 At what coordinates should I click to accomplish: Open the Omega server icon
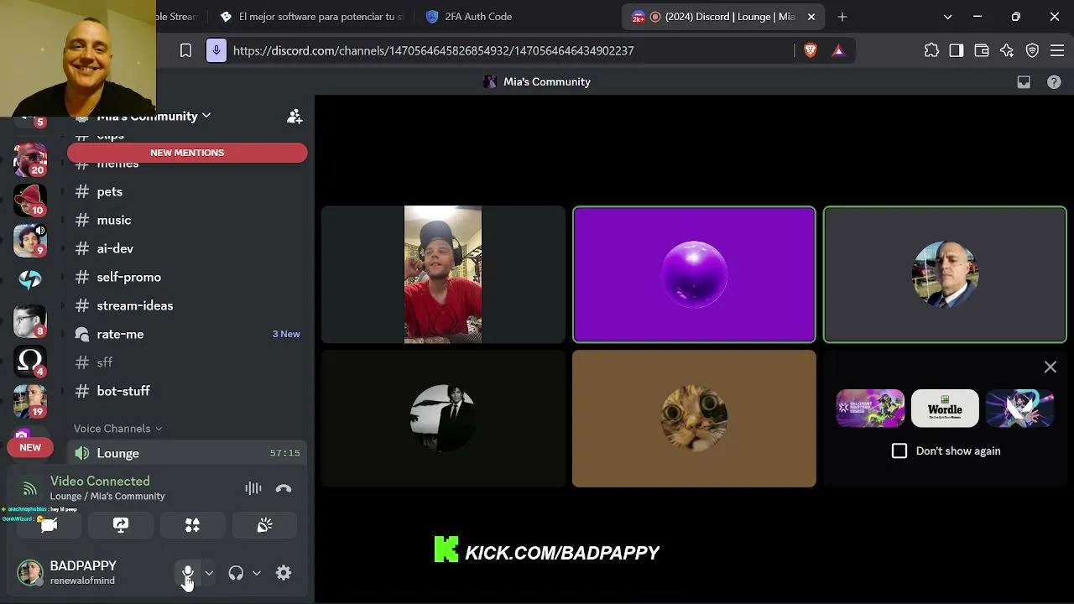click(30, 360)
